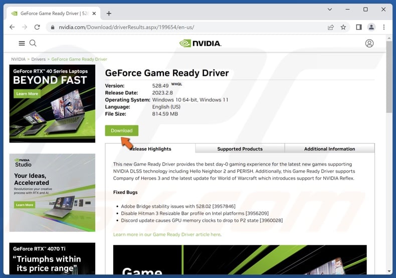Screen dimensions: 396x278
Task: Minimize the Chrome window
Action: 348,10
